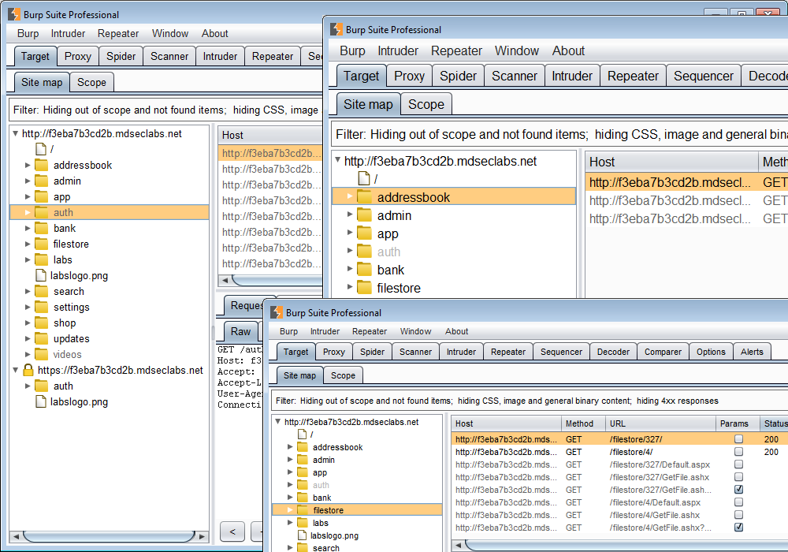The height and width of the screenshot is (552, 788).
Task: Click the shop folder icon in the back-left window
Action: click(41, 323)
